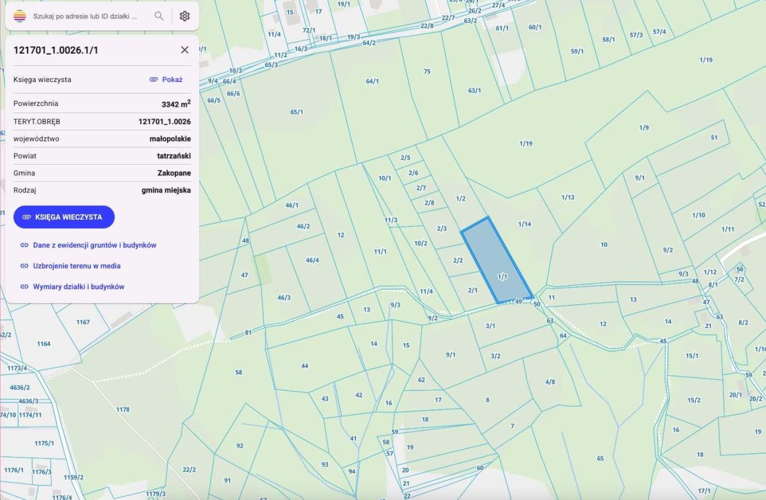The height and width of the screenshot is (500, 766).
Task: Close the parcel details panel
Action: 184,50
